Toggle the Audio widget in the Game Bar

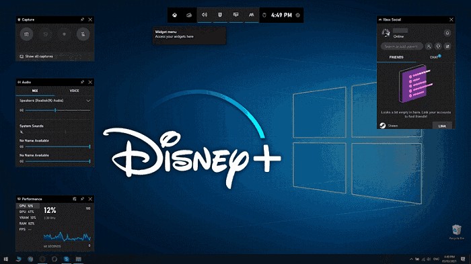click(x=205, y=15)
